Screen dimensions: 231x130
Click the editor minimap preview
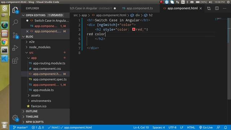[x=221, y=19]
